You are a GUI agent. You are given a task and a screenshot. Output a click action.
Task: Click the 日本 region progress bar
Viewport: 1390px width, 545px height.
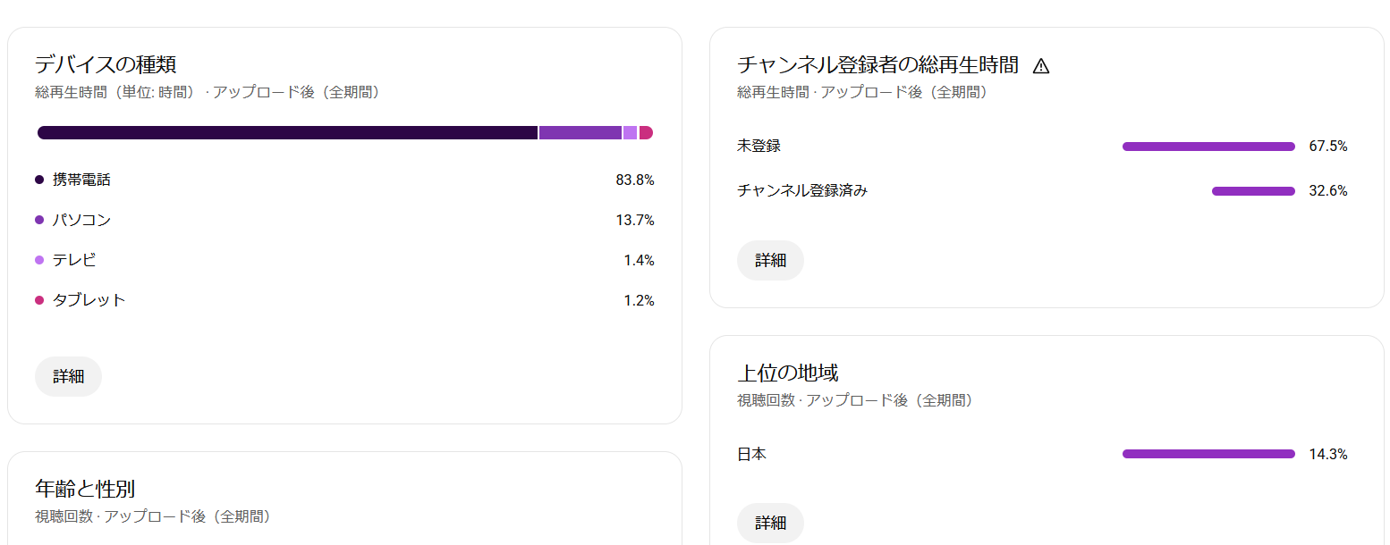pyautogui.click(x=1208, y=454)
